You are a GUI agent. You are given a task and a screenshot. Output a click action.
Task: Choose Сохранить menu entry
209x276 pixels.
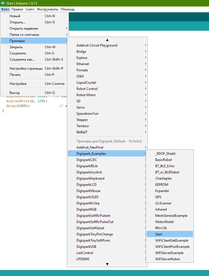pos(34,53)
